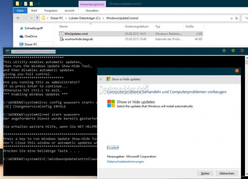Open the Datenschutzbestimmungen link
Image resolution: width=248 pixels, height=179 pixels.
125,162
